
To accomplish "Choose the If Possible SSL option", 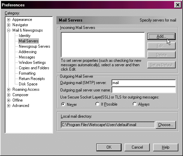I will point(97,104).
